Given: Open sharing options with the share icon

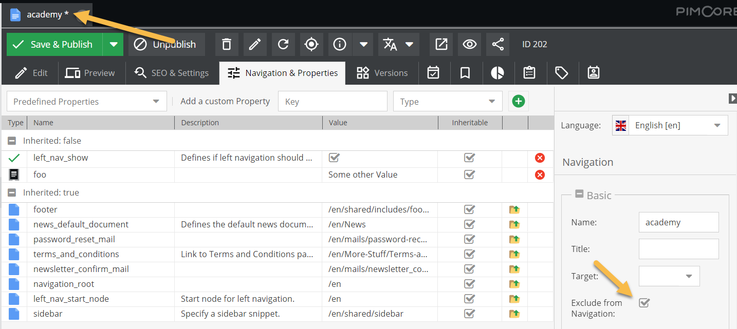Looking at the screenshot, I should [x=498, y=44].
